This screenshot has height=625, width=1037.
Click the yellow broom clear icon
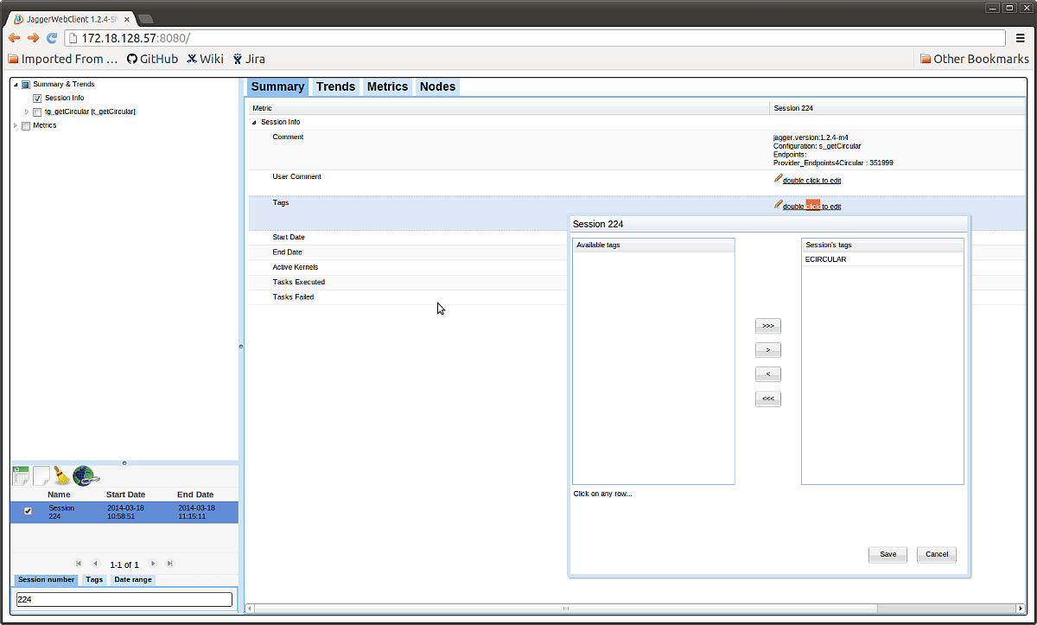coord(62,475)
